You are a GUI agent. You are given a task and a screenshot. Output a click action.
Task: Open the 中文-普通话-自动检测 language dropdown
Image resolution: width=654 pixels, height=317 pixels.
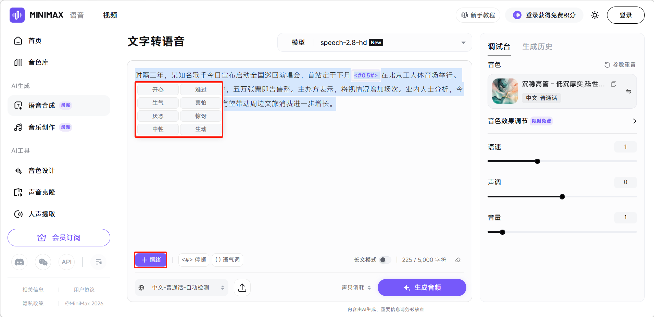(x=181, y=288)
